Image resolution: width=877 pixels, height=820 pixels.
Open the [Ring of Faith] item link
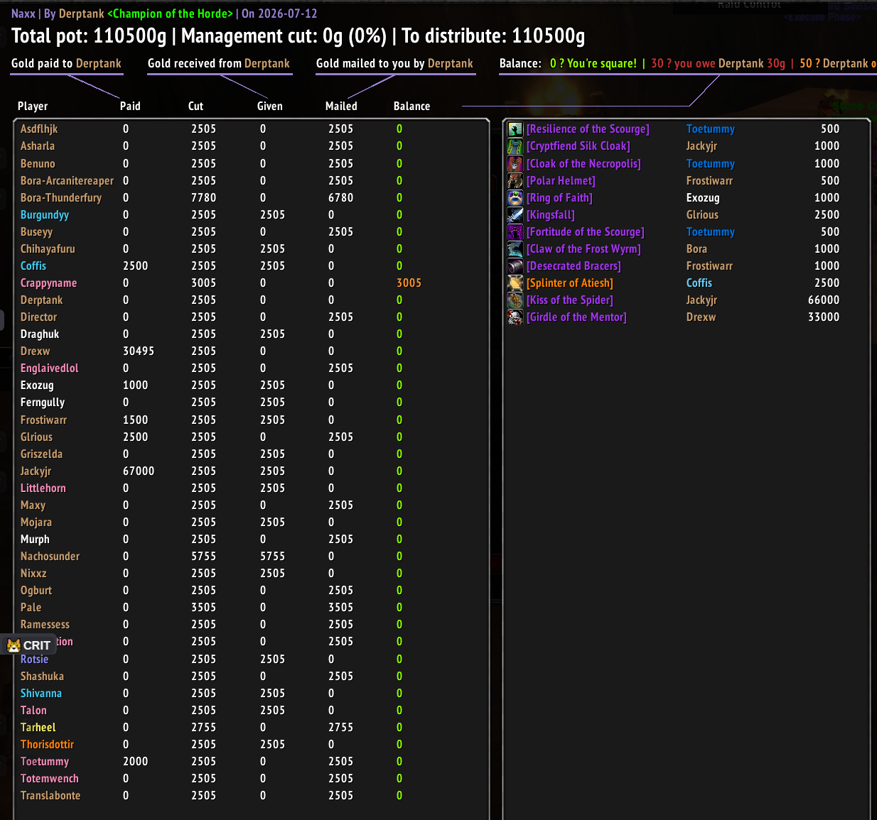point(559,197)
